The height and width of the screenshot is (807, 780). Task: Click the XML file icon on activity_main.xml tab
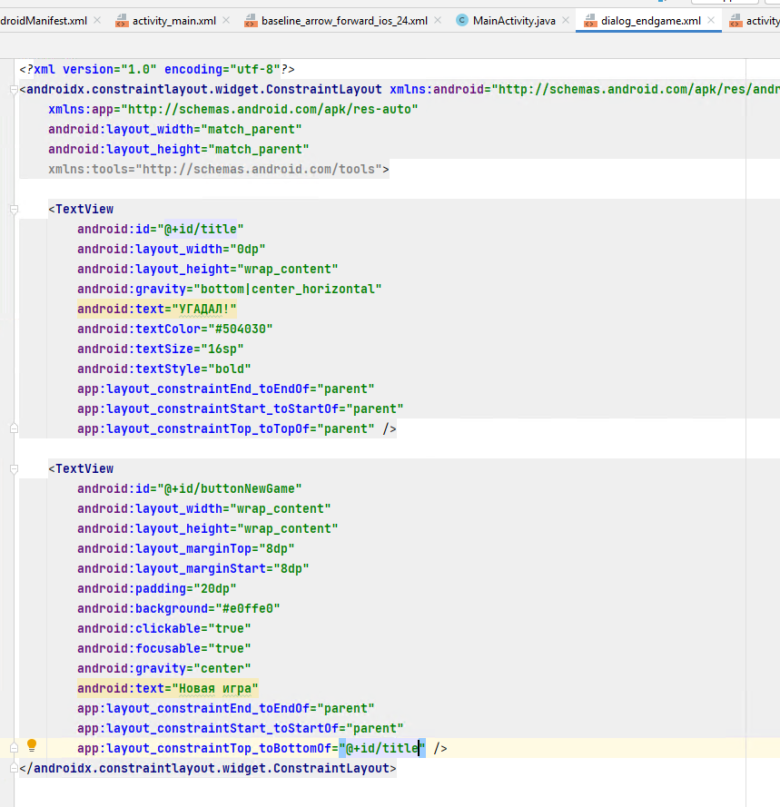(122, 21)
